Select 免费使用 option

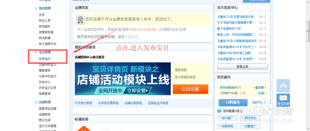[227, 126]
